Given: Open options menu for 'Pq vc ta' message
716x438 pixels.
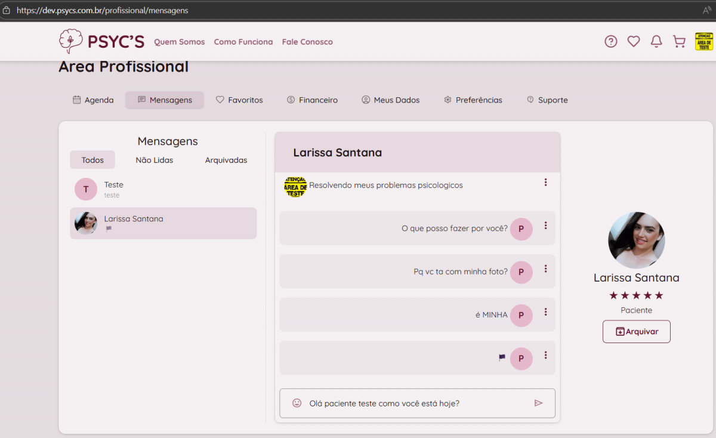Looking at the screenshot, I should coord(545,269).
